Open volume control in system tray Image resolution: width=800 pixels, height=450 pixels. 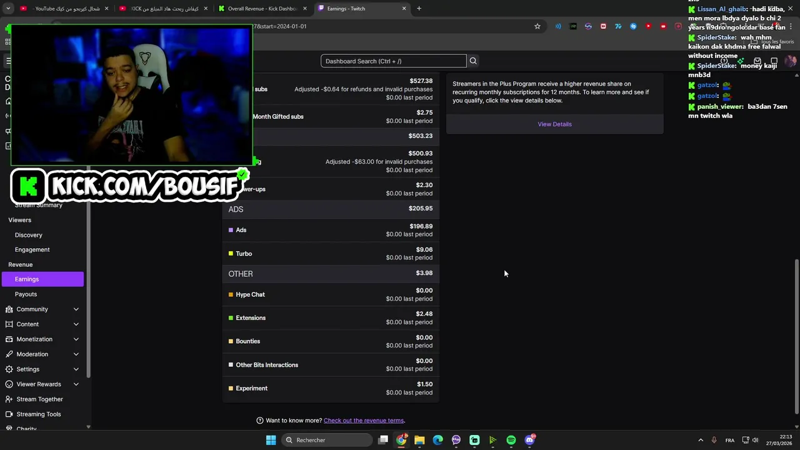click(756, 440)
